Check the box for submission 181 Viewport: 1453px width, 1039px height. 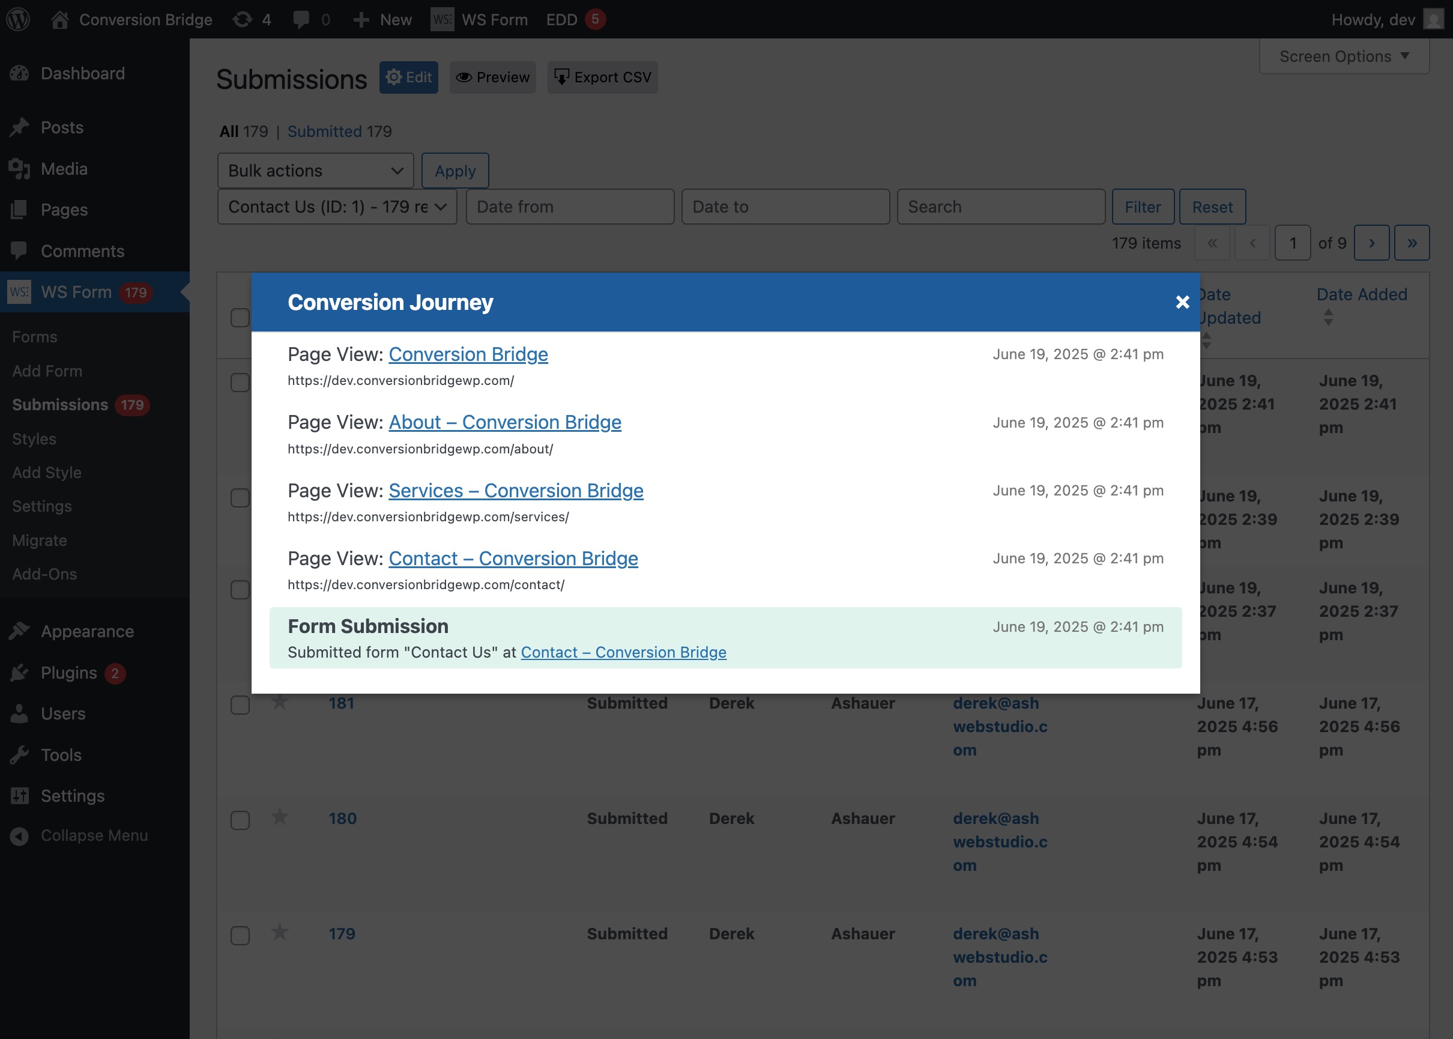click(240, 705)
